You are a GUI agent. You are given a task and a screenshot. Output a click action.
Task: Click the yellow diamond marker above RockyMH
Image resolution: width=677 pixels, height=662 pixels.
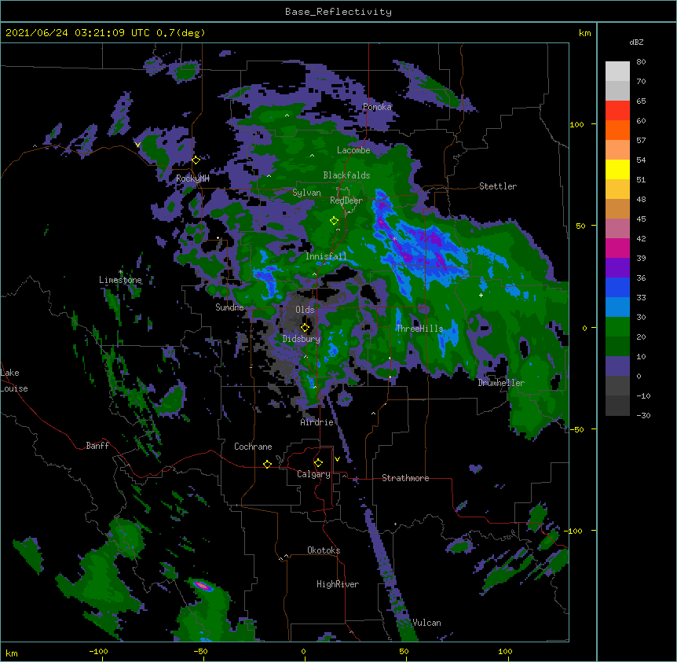click(196, 160)
